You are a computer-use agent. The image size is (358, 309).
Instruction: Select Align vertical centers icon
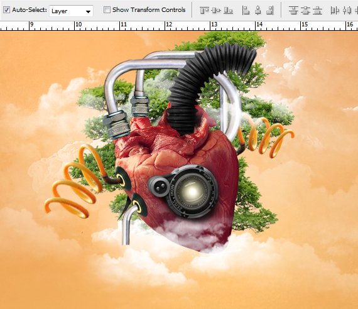pos(216,11)
